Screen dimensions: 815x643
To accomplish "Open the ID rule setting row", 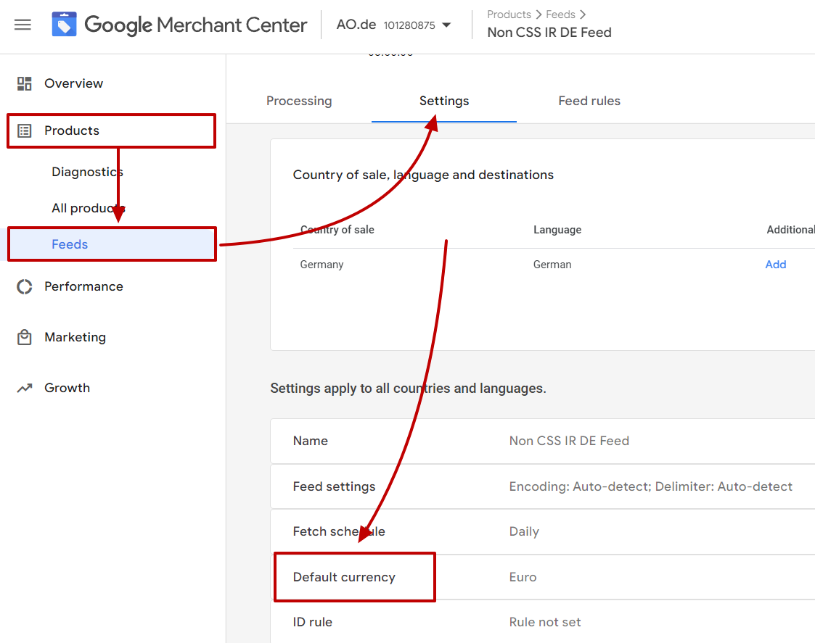I will (x=542, y=622).
